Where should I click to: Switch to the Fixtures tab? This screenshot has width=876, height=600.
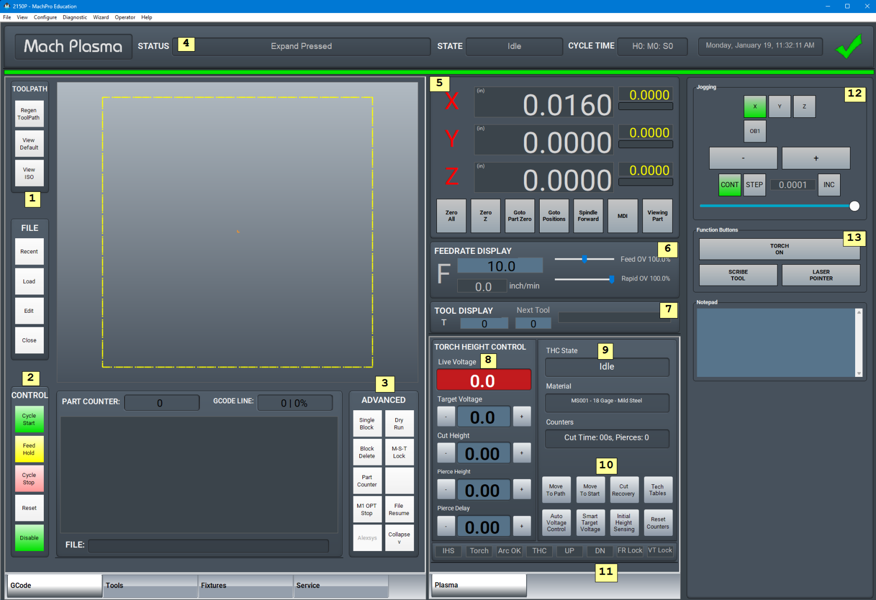246,586
